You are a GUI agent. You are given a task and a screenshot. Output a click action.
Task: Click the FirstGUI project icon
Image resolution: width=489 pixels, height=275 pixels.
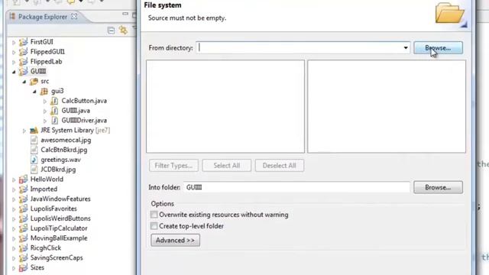coord(24,42)
